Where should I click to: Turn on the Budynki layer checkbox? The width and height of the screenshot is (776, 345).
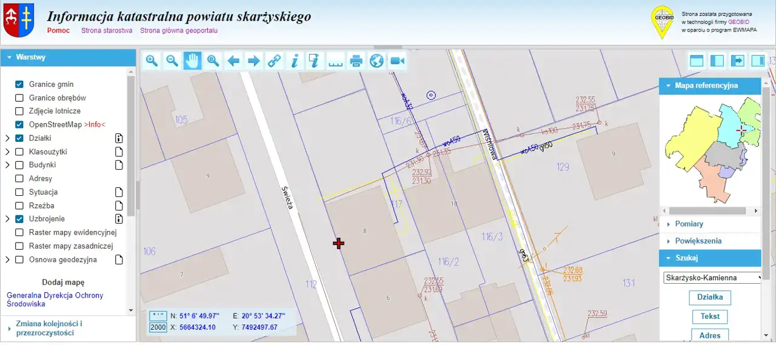pos(19,165)
